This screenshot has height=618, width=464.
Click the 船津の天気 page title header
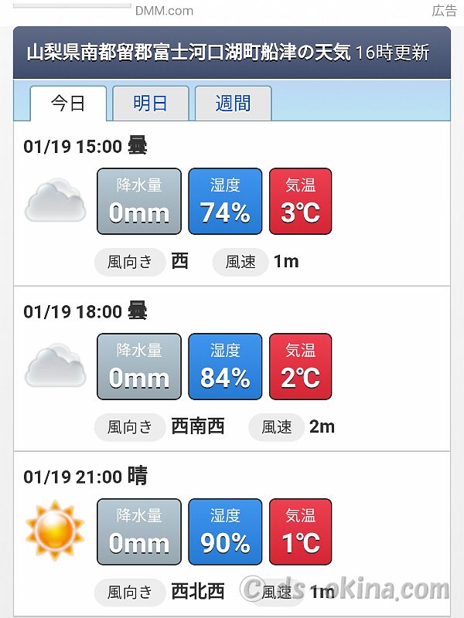[232, 53]
